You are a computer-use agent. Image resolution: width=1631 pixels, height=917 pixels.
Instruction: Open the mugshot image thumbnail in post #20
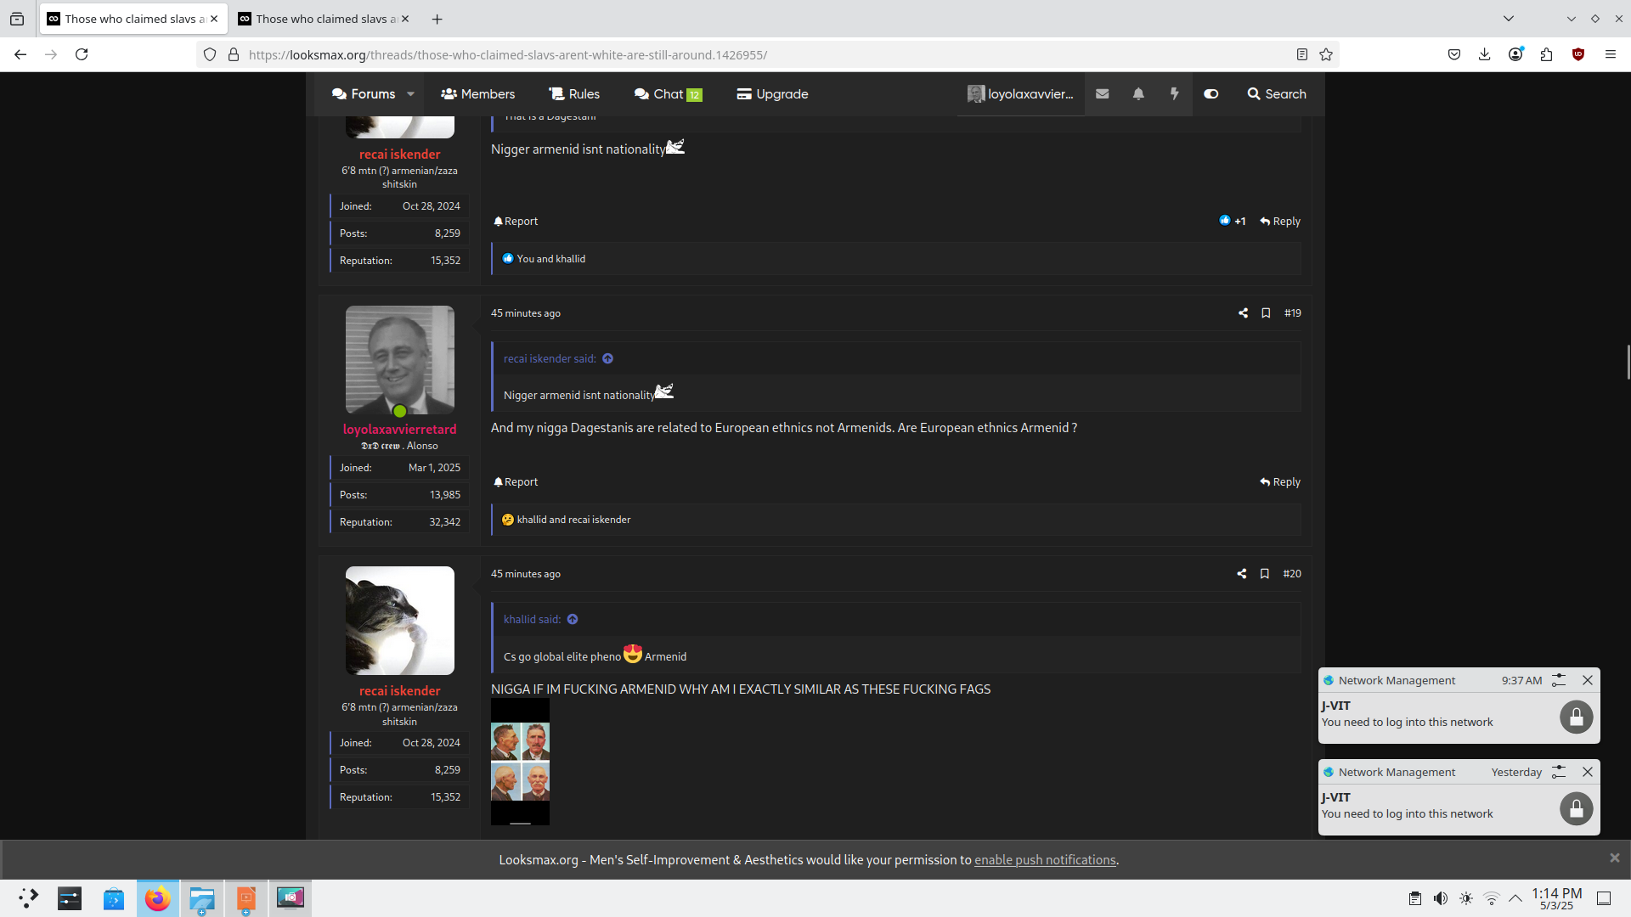click(x=520, y=762)
